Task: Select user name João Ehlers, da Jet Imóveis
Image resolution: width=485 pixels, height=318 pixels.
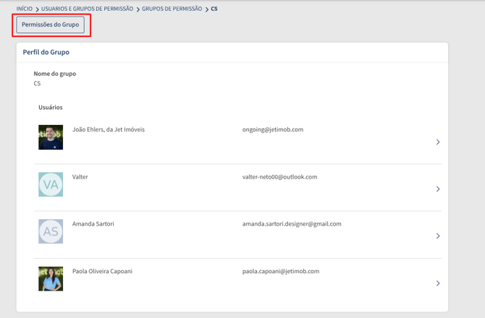Action: pyautogui.click(x=109, y=129)
